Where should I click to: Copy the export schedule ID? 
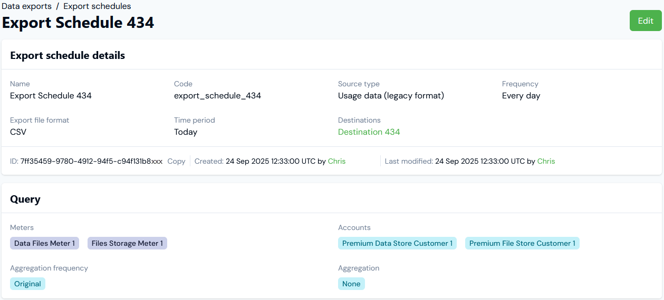coord(176,162)
